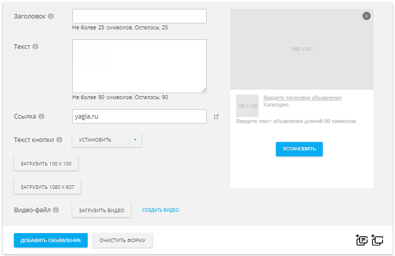
Task: Close the ad preview with the X icon
Action: click(367, 16)
